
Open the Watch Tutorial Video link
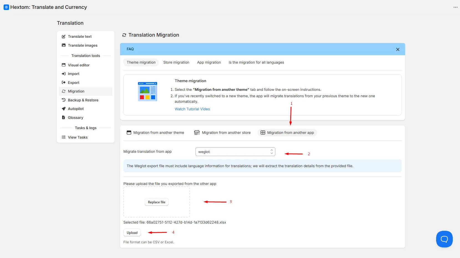point(192,109)
